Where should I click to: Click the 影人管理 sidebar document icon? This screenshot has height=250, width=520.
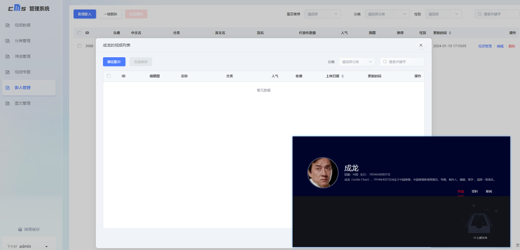(x=8, y=88)
